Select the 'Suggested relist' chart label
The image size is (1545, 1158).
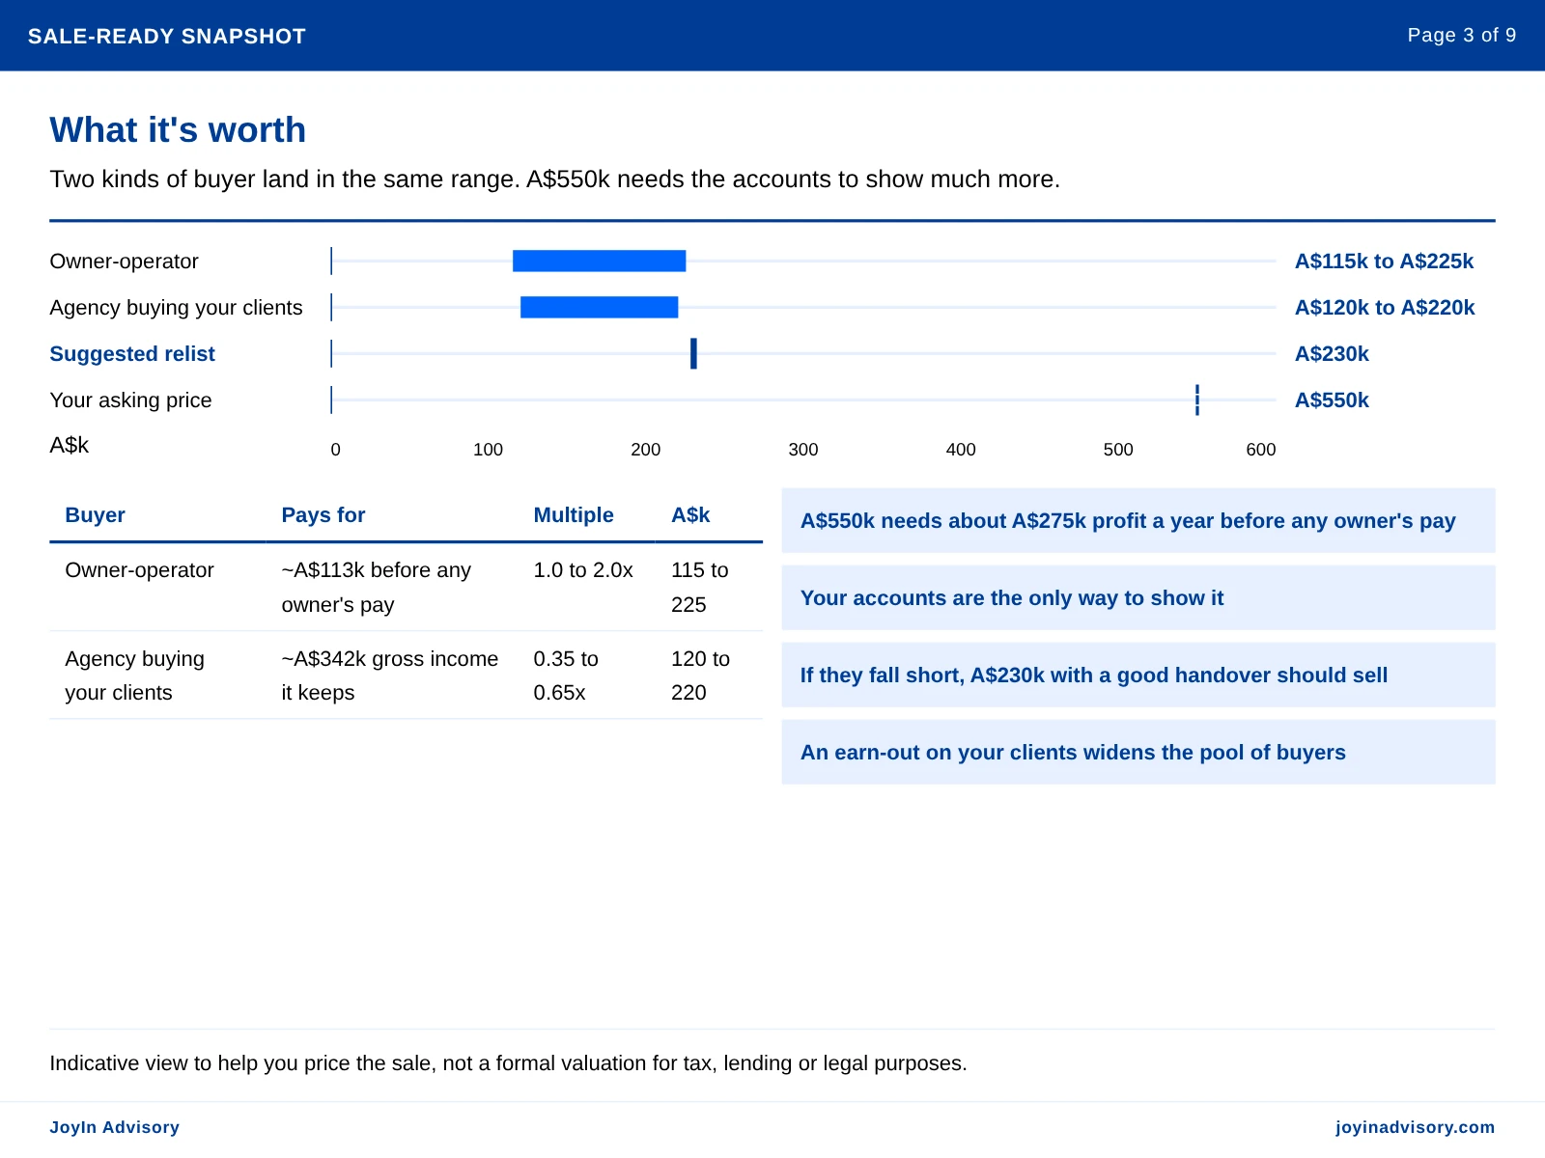point(132,354)
